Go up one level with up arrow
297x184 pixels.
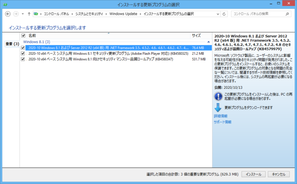(29, 14)
